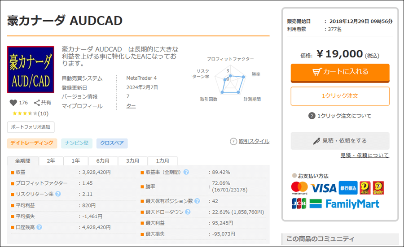The width and height of the screenshot is (404, 247).
Task: Switch to the 2年 tab
Action: [51, 161]
